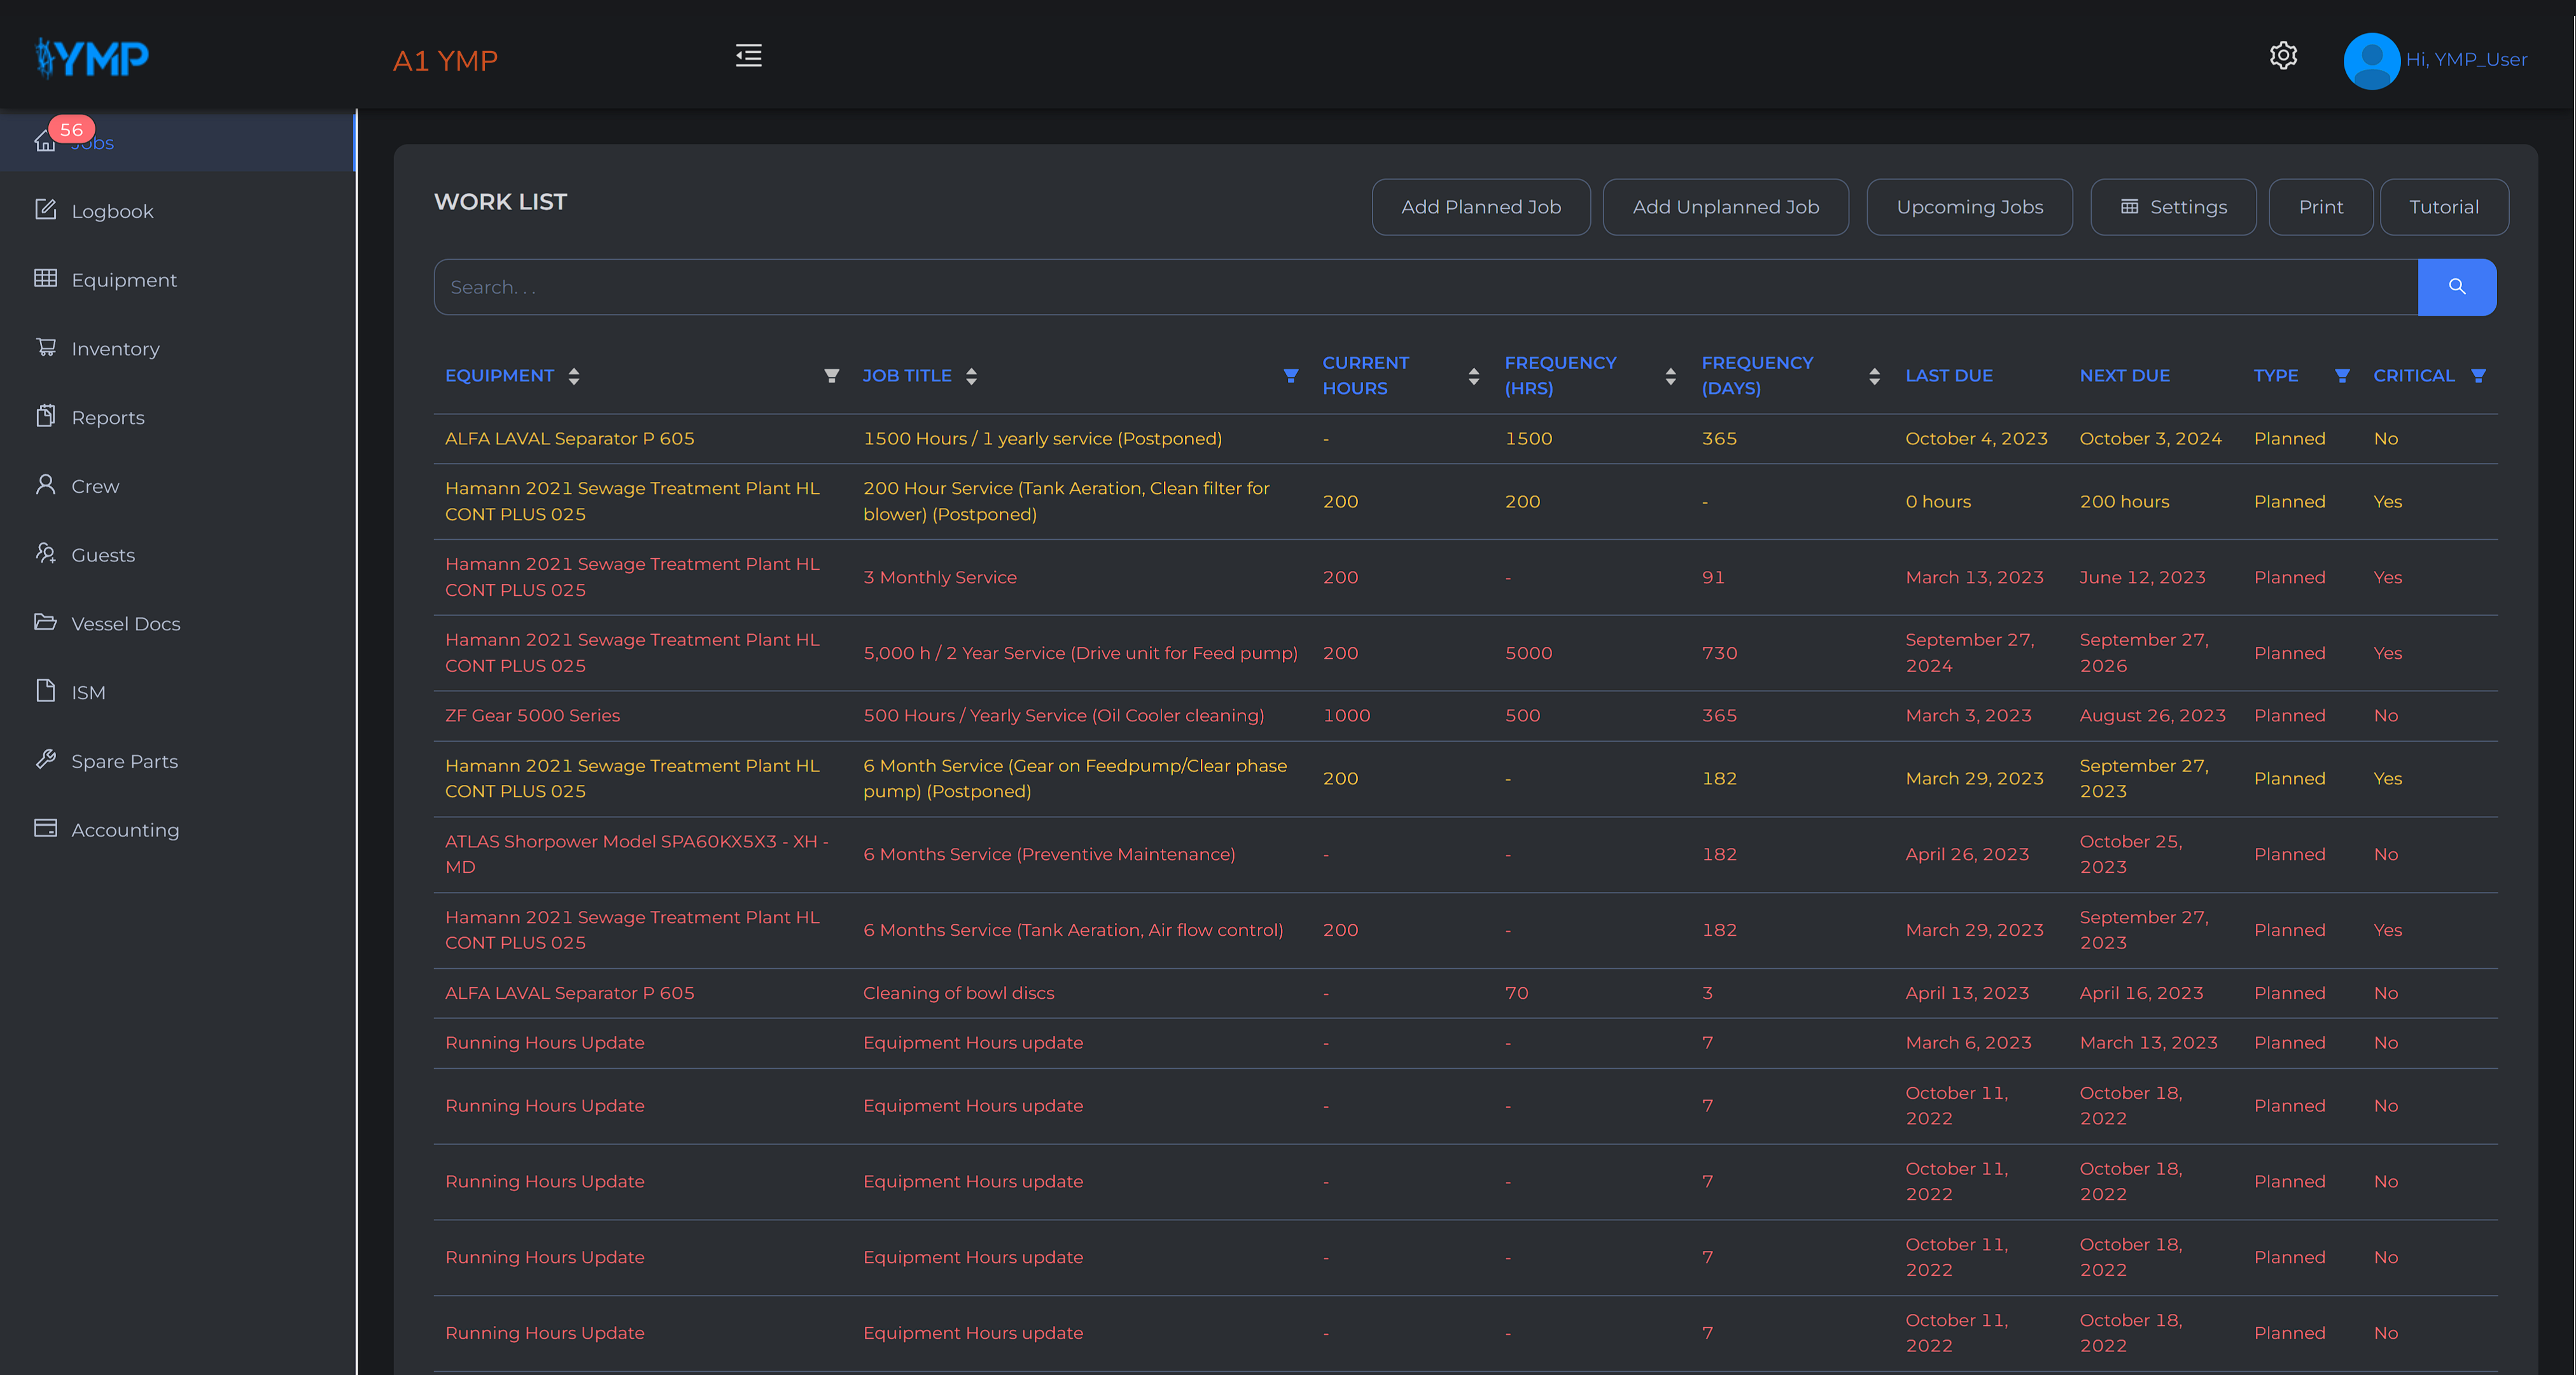Open the ISM document icon

point(46,691)
